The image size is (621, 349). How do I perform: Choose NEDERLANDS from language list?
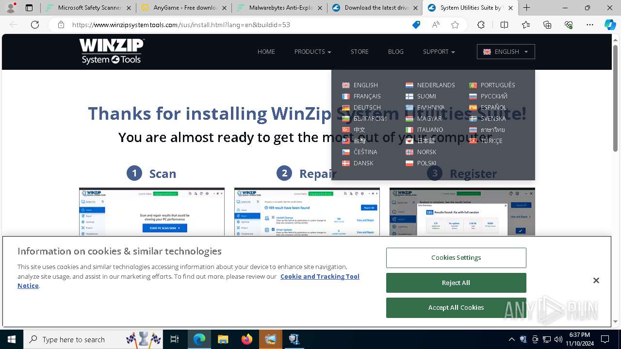(x=430, y=85)
